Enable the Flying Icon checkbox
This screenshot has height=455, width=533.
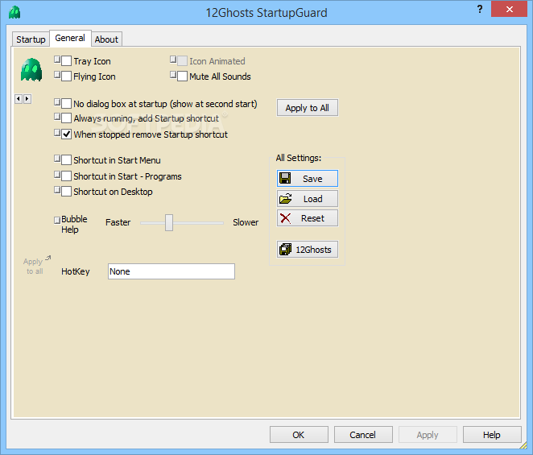coord(67,77)
